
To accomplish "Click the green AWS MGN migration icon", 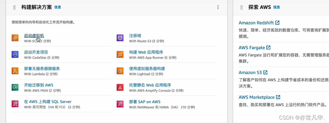I will [x=15, y=87].
